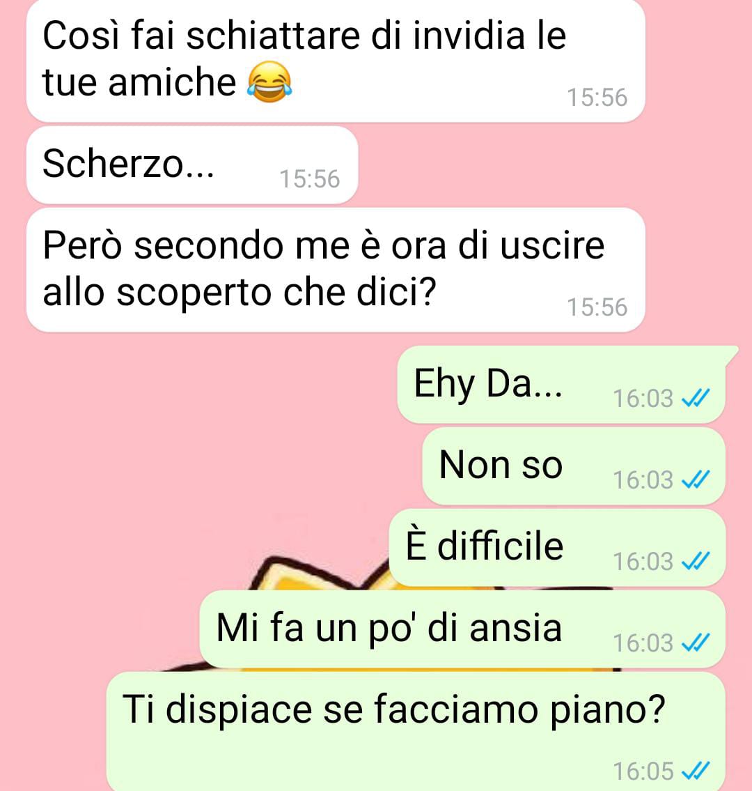Screen dimensions: 752x791
Task: Select the "È difficile" sent bubble
Action: (x=558, y=548)
